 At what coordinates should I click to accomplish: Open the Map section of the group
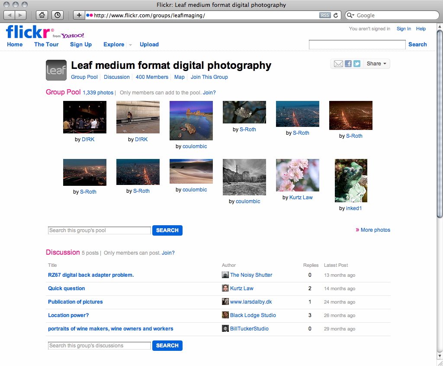(179, 77)
